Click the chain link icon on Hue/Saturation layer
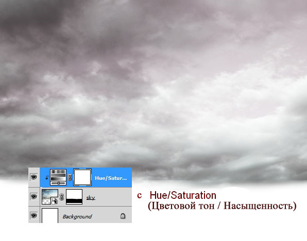 (x=70, y=177)
